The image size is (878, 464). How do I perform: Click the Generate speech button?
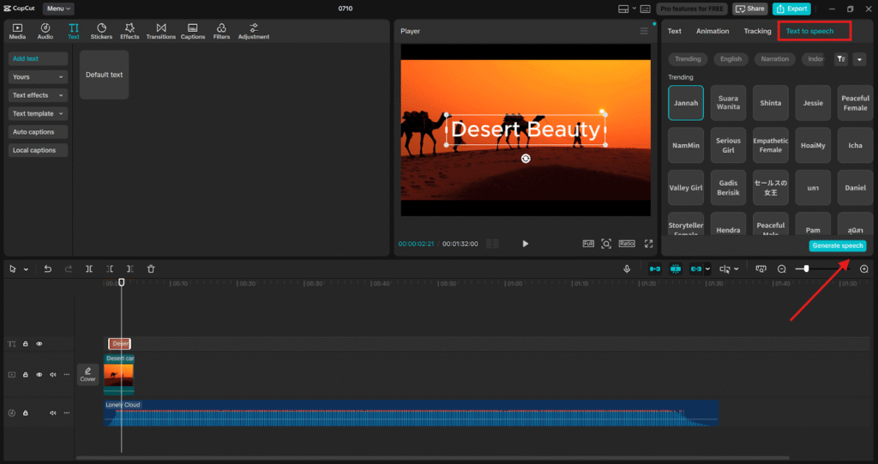[x=838, y=245]
